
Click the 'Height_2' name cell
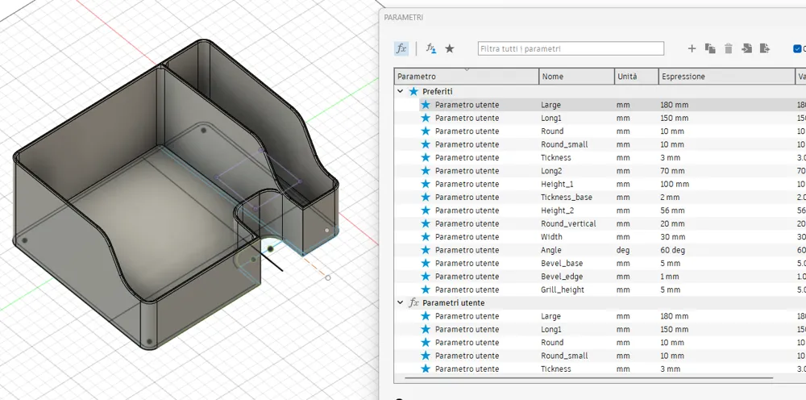point(557,210)
